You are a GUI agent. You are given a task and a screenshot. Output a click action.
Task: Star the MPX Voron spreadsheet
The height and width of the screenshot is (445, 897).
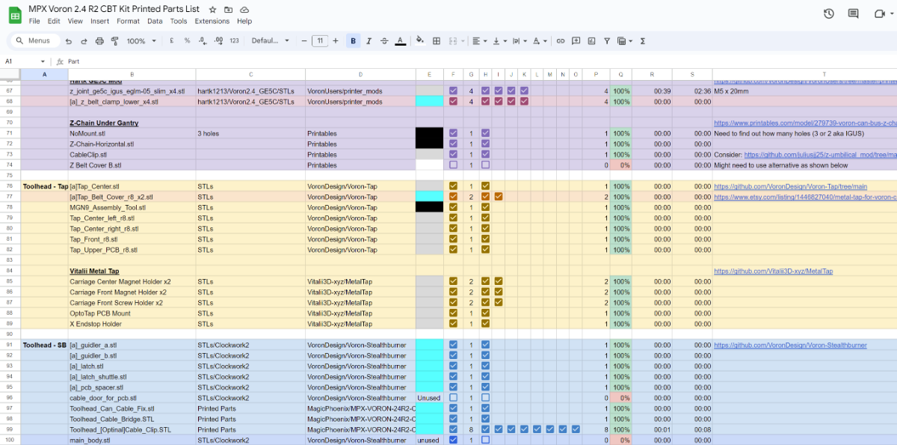213,9
